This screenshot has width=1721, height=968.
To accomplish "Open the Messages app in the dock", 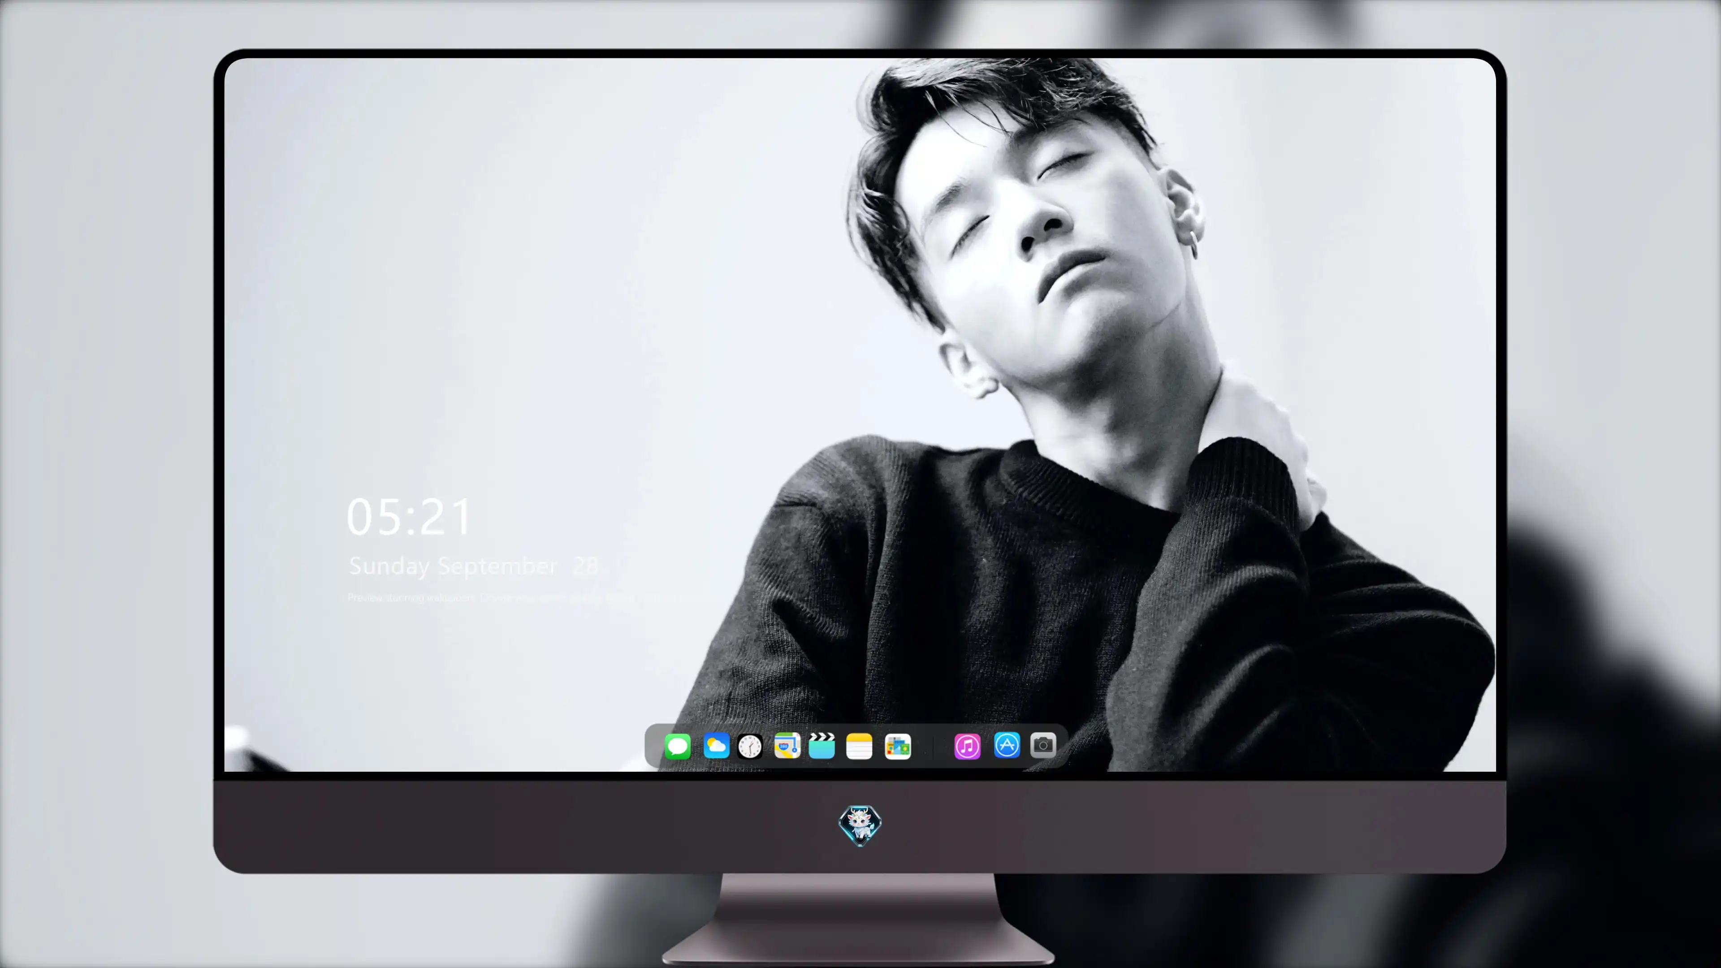I will tap(678, 746).
